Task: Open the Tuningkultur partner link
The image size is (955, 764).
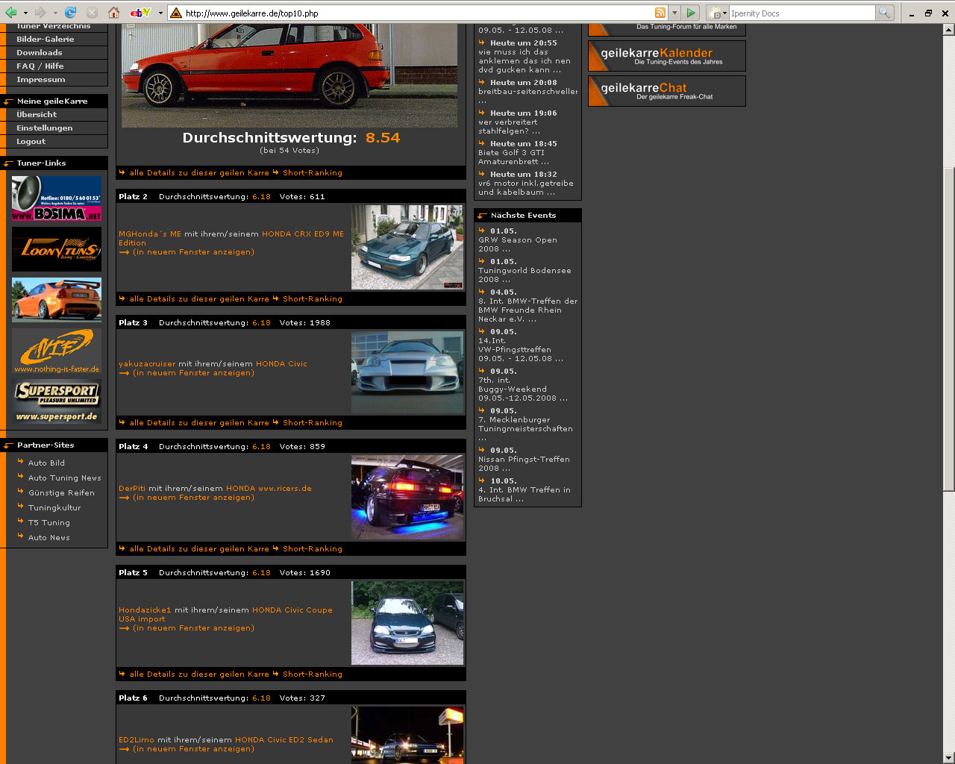Action: tap(54, 507)
